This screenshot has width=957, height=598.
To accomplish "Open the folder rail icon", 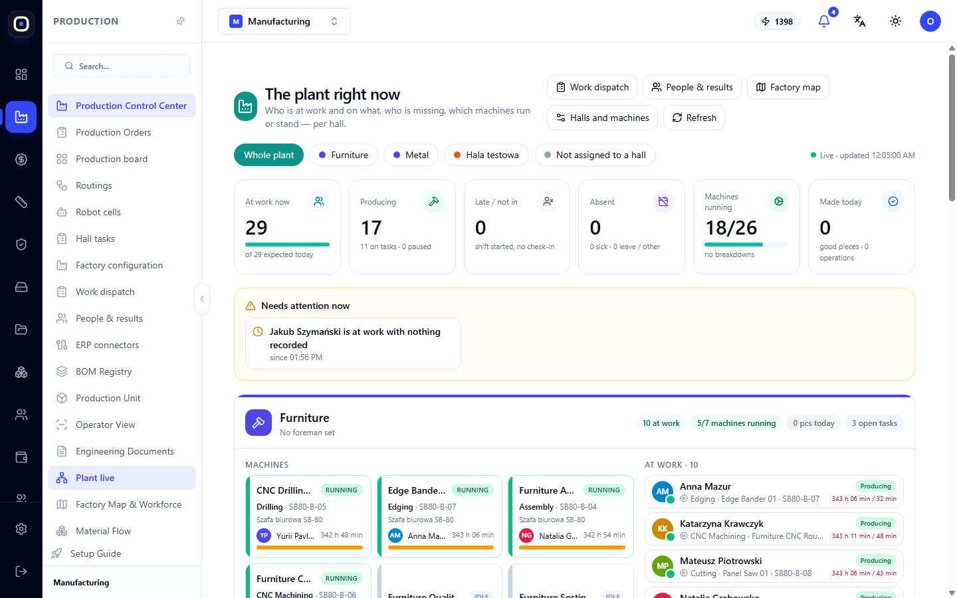I will click(21, 330).
